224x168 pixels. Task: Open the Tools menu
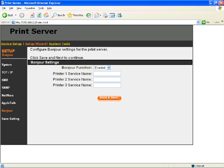pyautogui.click(x=41, y=8)
